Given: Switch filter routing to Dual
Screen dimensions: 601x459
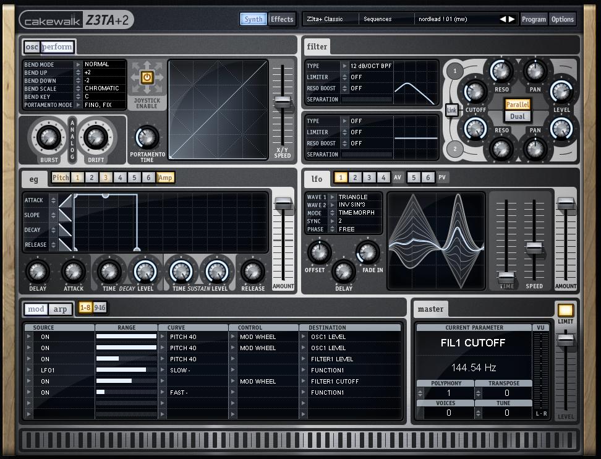Looking at the screenshot, I should point(518,116).
